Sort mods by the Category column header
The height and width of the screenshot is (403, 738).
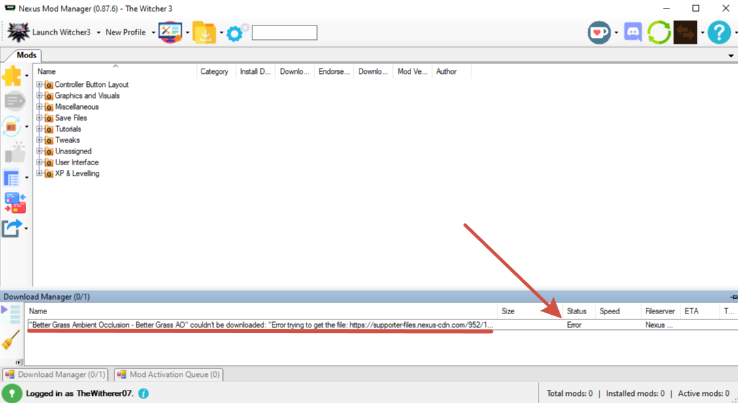point(216,71)
